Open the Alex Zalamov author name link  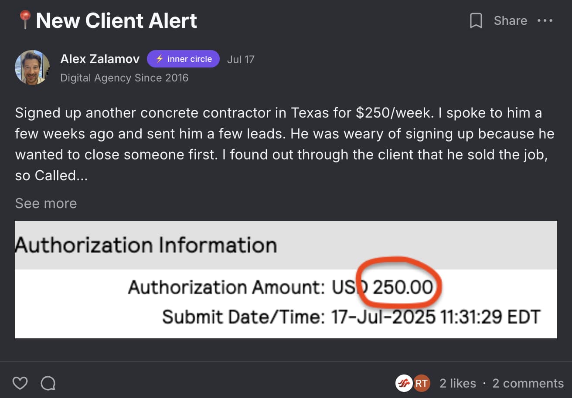(x=100, y=59)
